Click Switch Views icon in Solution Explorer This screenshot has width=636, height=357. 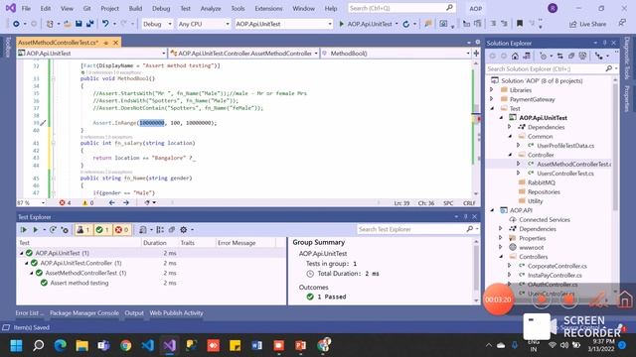point(527,56)
